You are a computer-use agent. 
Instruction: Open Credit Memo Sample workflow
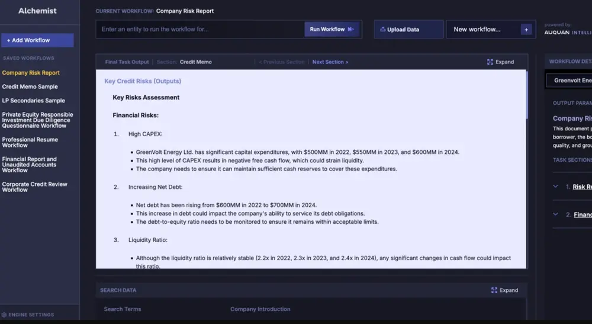point(30,86)
